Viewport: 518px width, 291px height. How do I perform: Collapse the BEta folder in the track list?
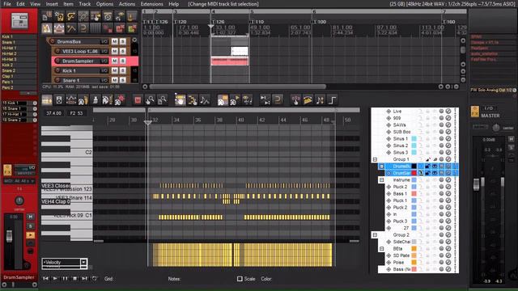381,248
